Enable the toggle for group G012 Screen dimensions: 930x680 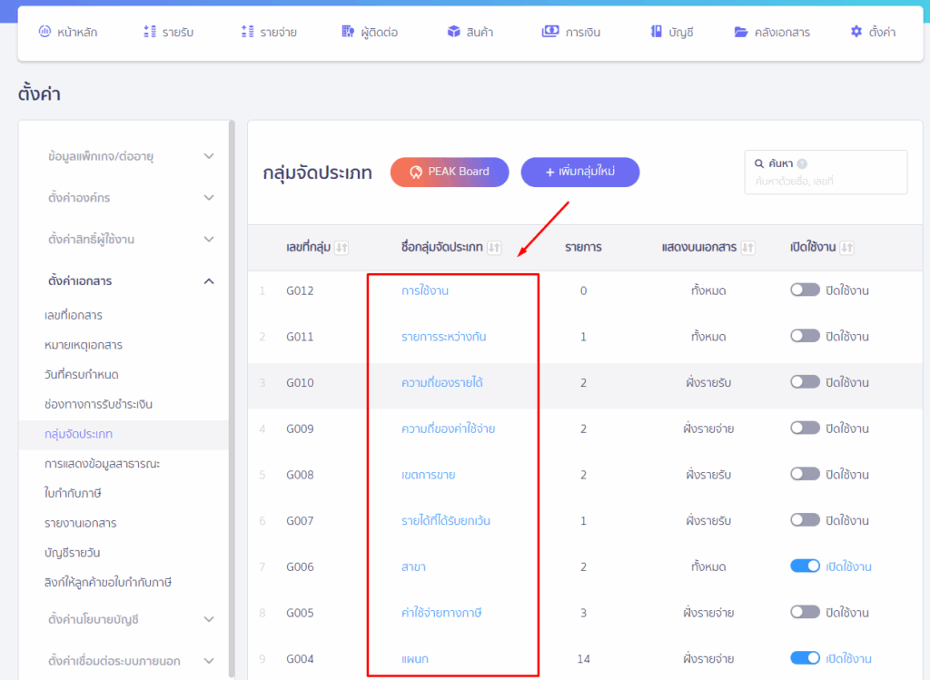[x=805, y=291]
